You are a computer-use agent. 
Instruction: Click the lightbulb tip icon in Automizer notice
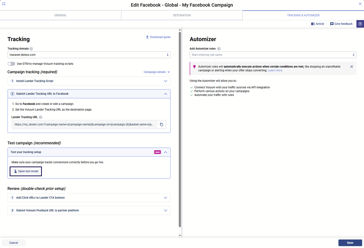(x=194, y=67)
